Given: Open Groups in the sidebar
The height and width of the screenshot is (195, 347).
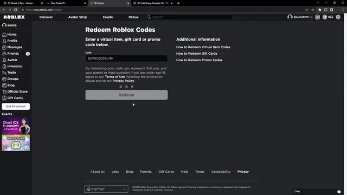Looking at the screenshot, I should click(x=10, y=79).
